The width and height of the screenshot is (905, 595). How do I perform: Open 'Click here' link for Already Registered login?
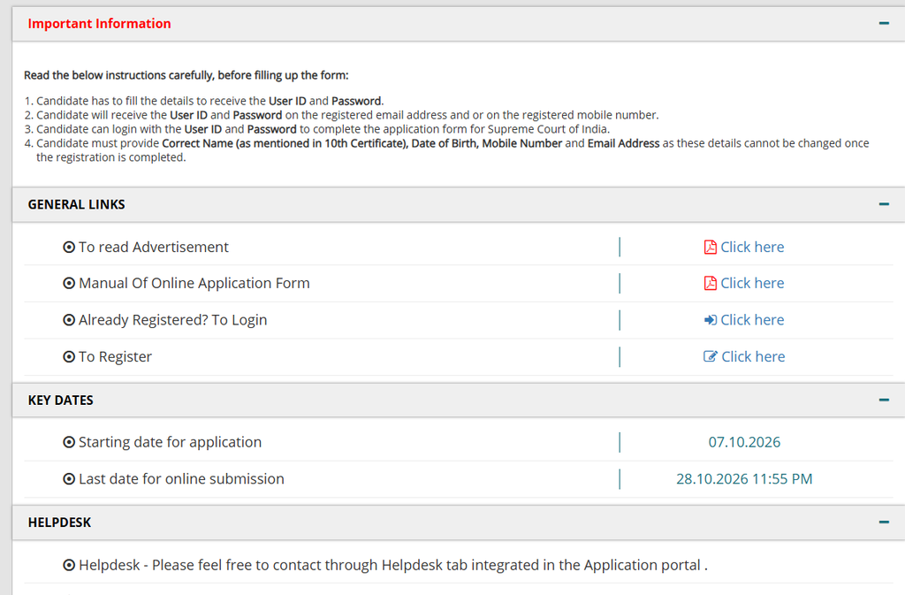click(752, 320)
